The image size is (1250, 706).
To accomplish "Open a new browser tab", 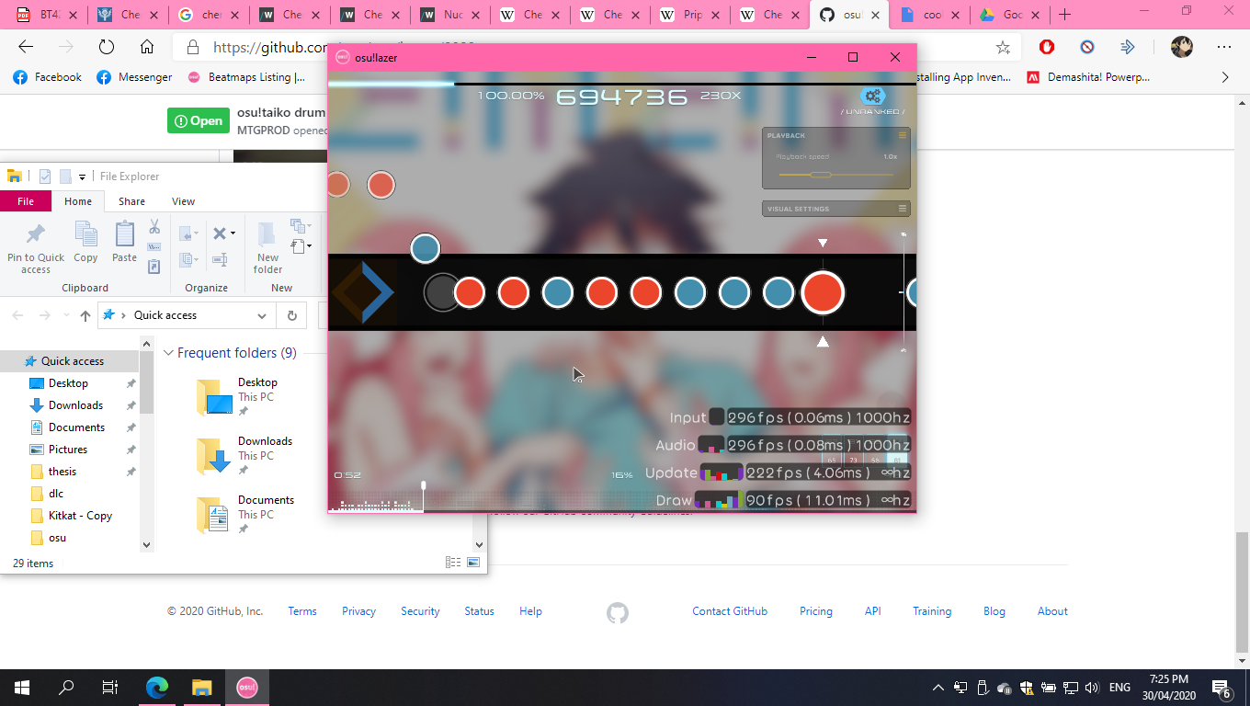I will point(1065,15).
